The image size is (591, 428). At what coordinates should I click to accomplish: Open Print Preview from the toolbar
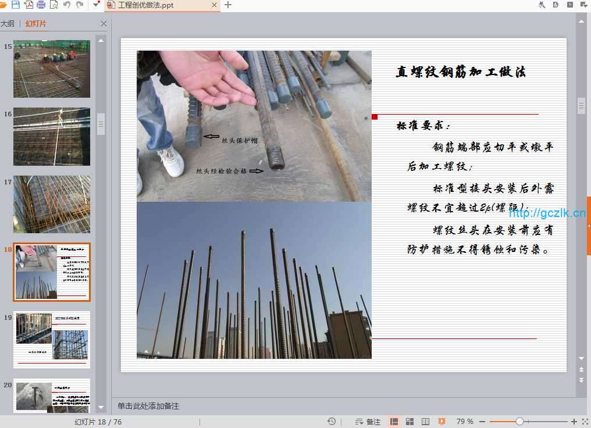(54, 5)
